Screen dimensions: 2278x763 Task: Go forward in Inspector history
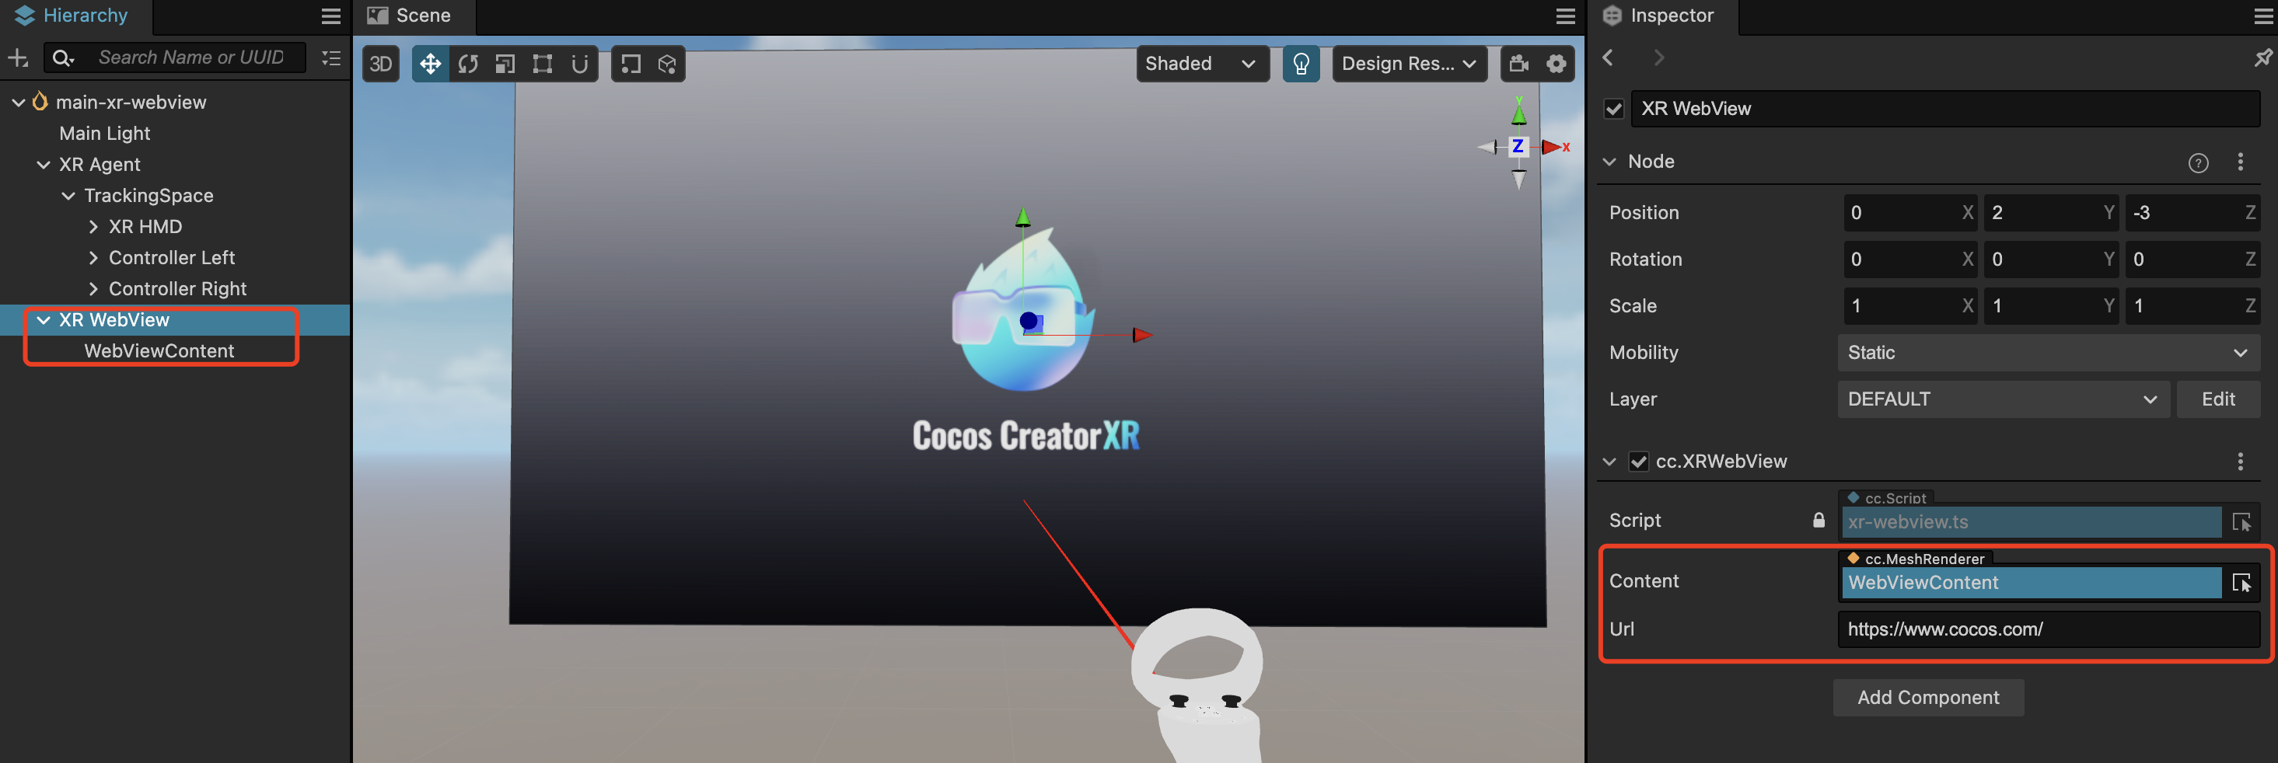coord(1658,58)
